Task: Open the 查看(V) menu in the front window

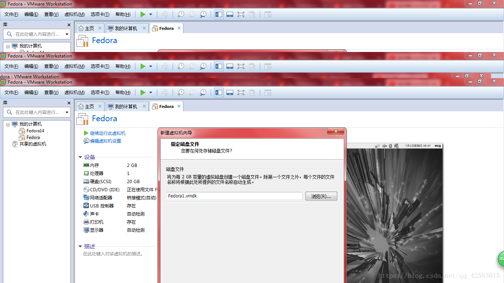Action: (51, 92)
